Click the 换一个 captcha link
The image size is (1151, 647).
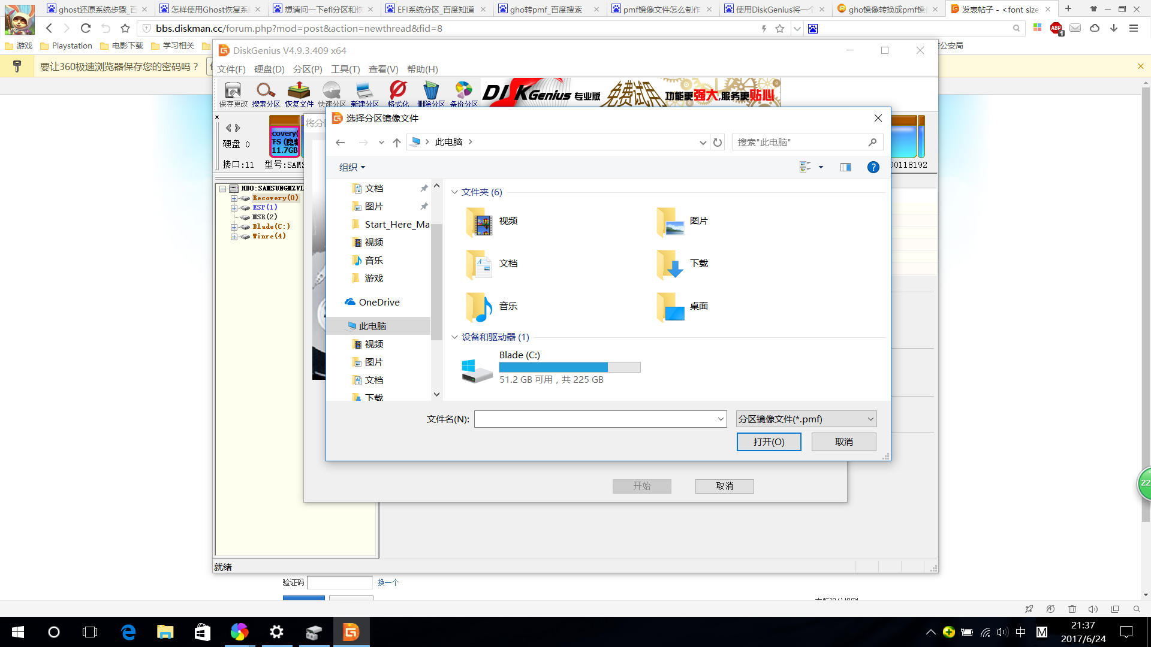coord(388,582)
